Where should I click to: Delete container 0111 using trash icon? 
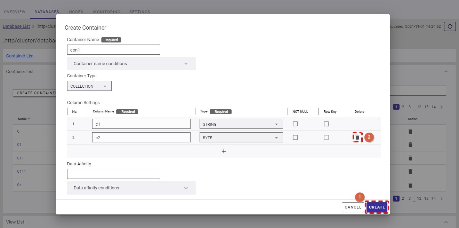(x=410, y=172)
